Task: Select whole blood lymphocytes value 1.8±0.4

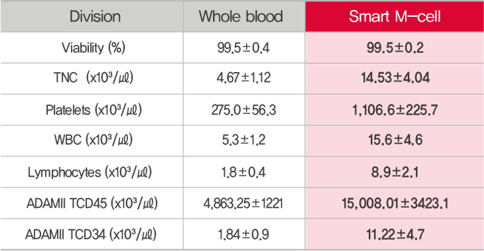Action: (243, 172)
